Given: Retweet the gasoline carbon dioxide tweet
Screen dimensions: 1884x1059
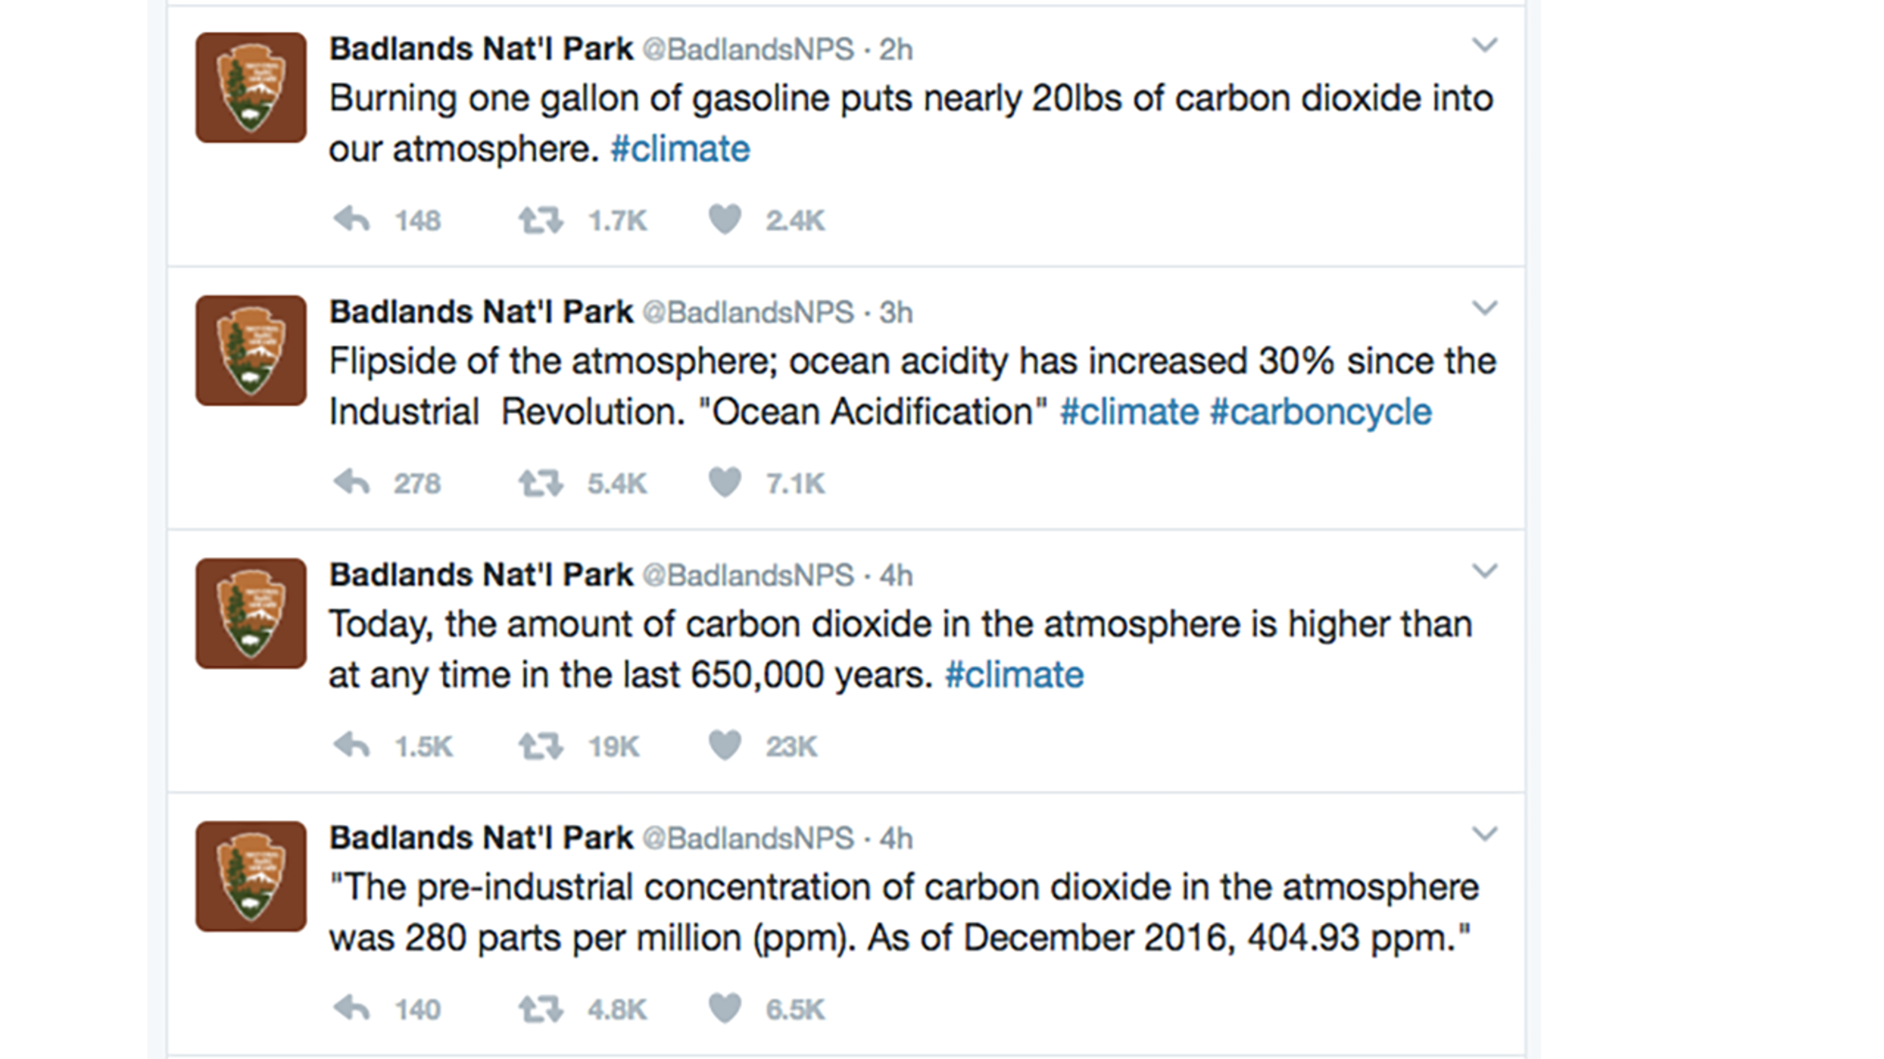Looking at the screenshot, I should 541,219.
